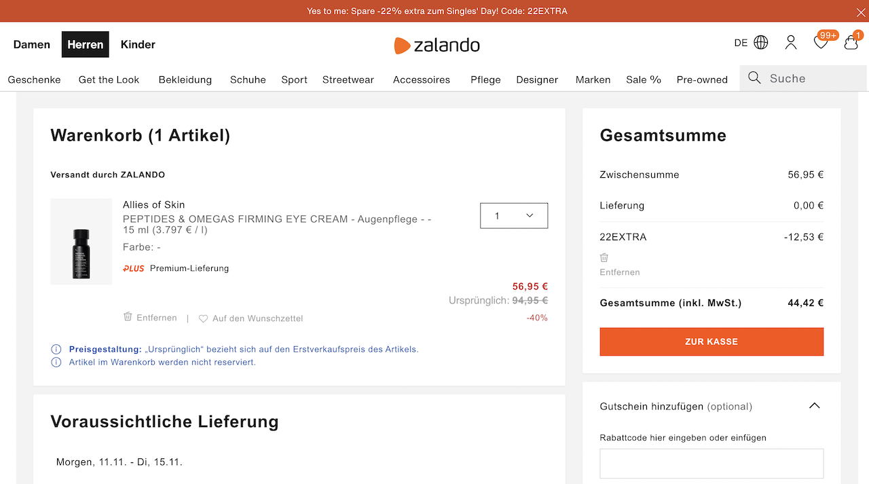Remove the eye cream from cart
Viewport: 869px width, 484px height.
coord(150,318)
